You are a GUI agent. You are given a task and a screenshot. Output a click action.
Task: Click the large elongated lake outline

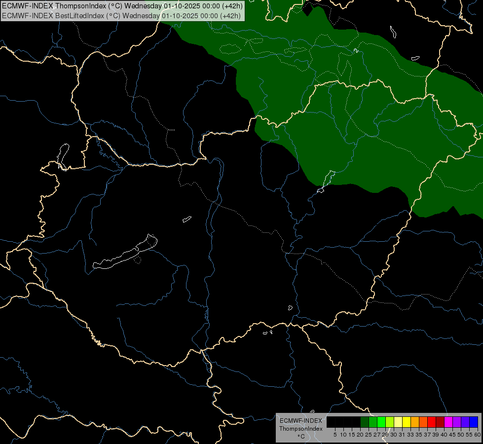(x=125, y=252)
